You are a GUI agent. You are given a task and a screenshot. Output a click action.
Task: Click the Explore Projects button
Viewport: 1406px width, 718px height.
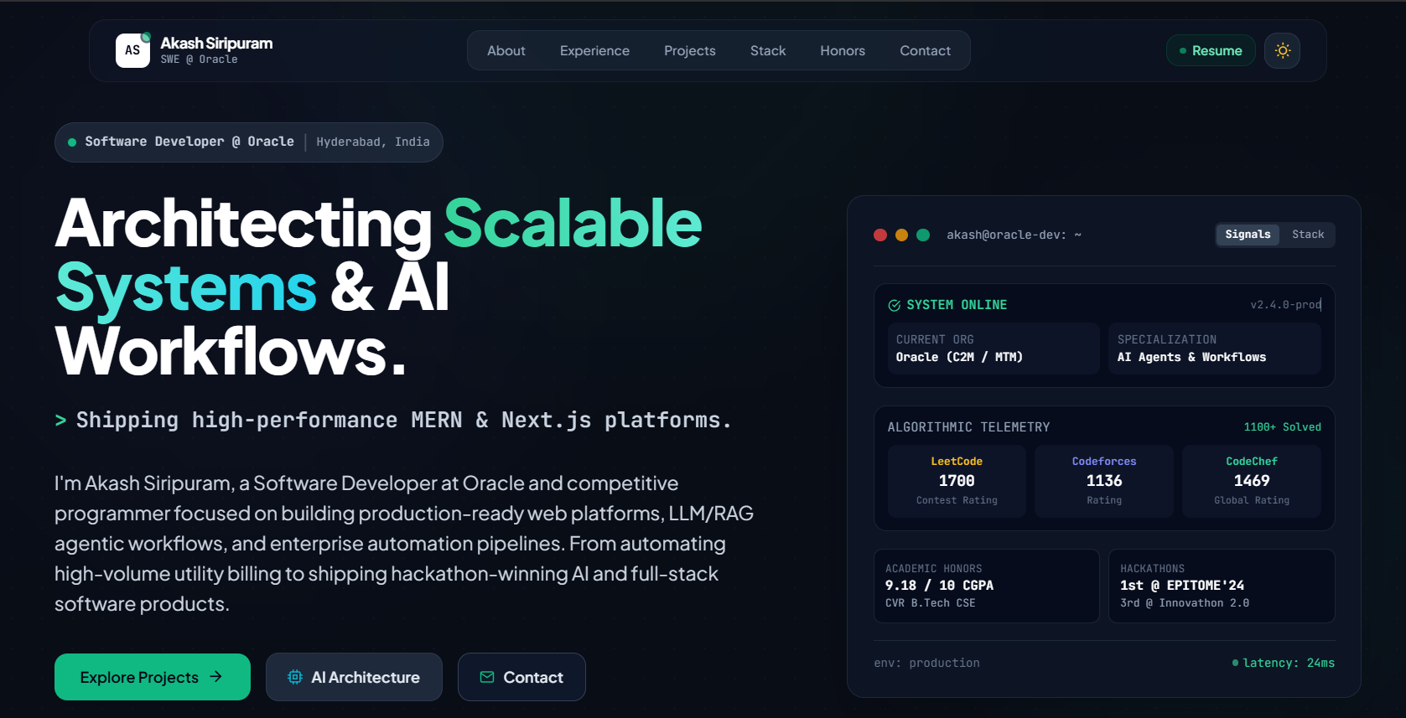[153, 677]
